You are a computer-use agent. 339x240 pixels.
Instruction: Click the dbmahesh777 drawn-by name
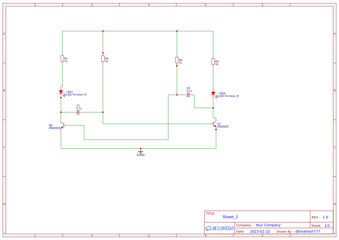click(x=307, y=231)
